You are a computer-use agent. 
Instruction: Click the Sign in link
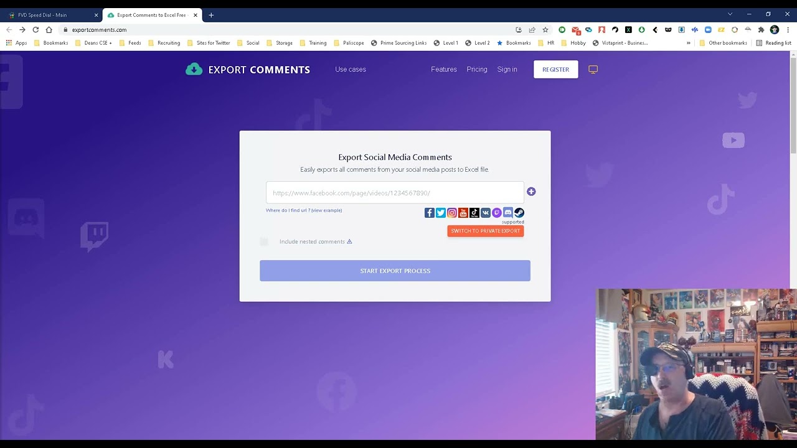point(507,70)
